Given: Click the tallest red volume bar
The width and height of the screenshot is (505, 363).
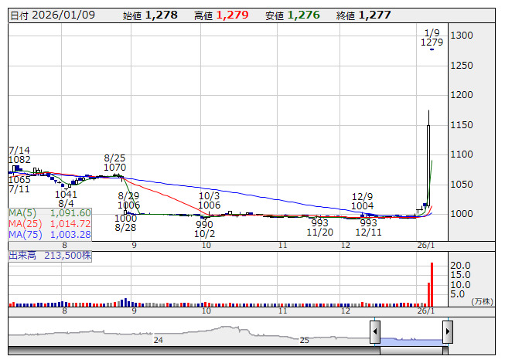Looking at the screenshot, I should 432,283.
